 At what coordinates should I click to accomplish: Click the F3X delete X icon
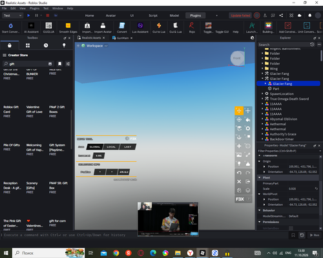click(x=239, y=181)
